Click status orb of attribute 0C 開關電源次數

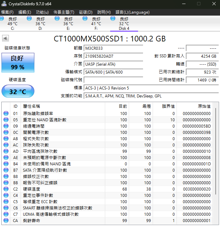[x=6, y=132]
